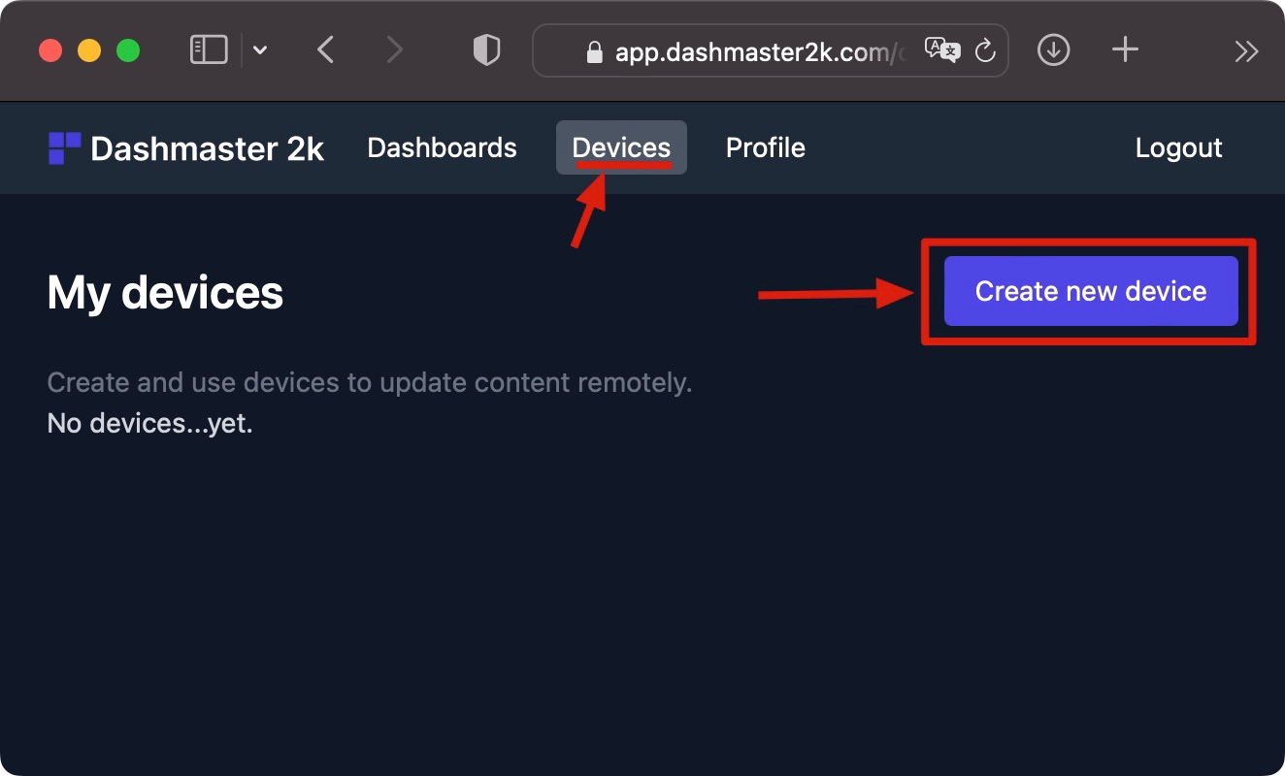The height and width of the screenshot is (776, 1285).
Task: Reveal hidden toolbar items with the chevron icon
Action: point(1246,50)
